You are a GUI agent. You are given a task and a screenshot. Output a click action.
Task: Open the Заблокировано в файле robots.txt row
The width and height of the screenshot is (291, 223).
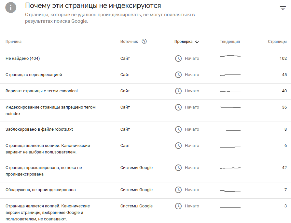(145, 130)
